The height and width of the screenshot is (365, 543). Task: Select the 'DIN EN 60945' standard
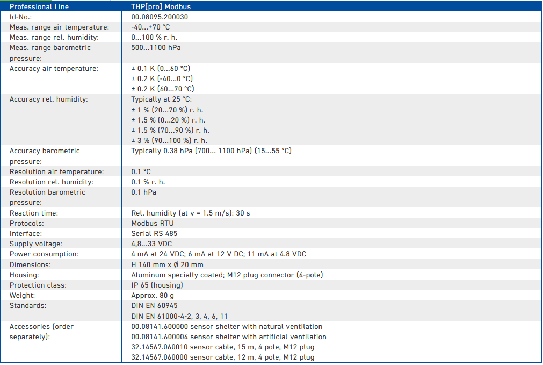155,306
